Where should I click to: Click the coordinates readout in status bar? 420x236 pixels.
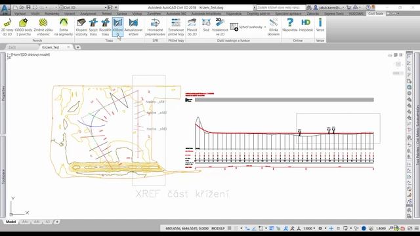(x=186, y=229)
